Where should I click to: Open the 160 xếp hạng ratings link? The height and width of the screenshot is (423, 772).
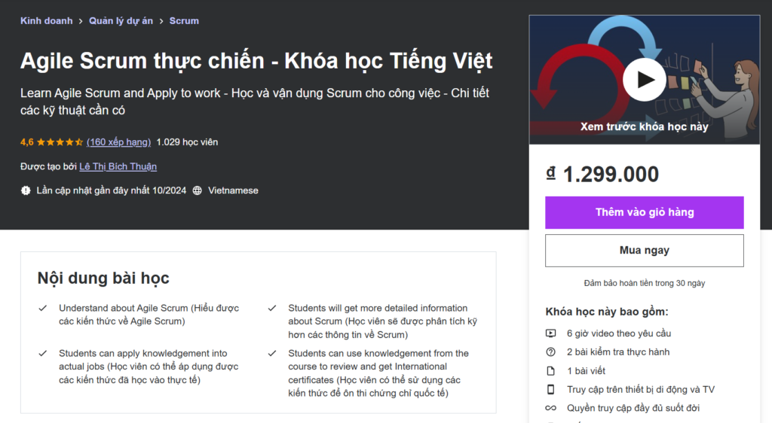(118, 142)
